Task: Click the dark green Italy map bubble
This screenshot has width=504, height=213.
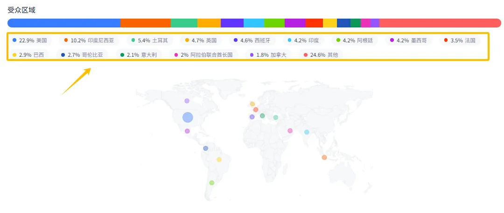Action: (263, 116)
